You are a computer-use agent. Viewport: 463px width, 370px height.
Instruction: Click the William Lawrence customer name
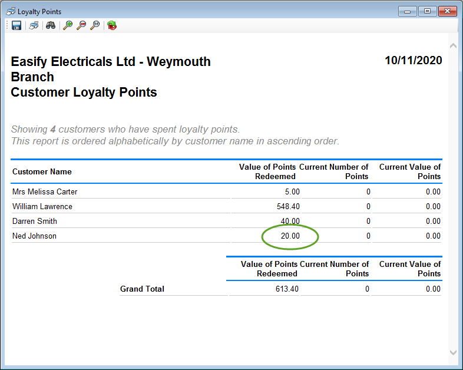pyautogui.click(x=42, y=206)
